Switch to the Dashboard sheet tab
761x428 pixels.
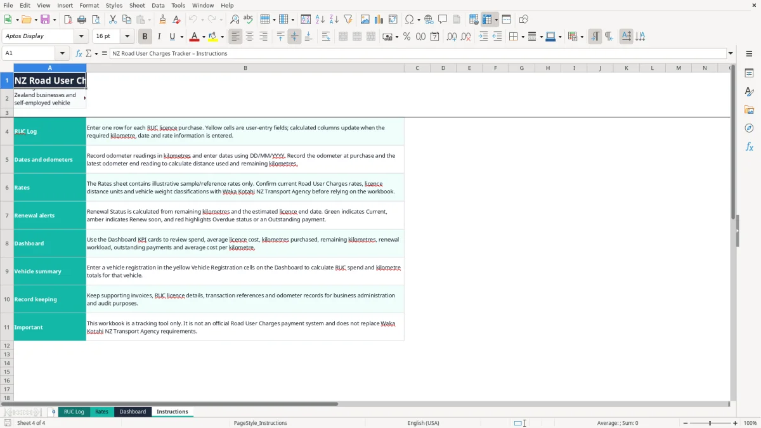133,412
